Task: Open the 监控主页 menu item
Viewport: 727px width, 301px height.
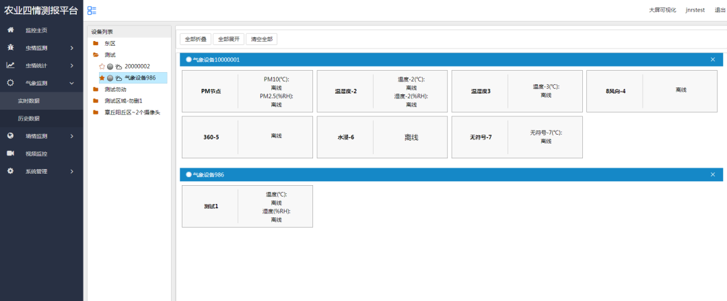Action: pos(42,30)
